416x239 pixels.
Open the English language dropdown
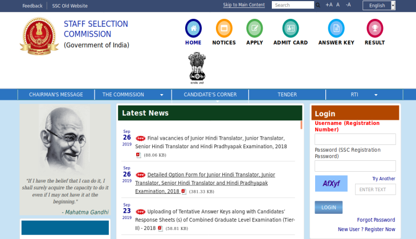pyautogui.click(x=379, y=5)
